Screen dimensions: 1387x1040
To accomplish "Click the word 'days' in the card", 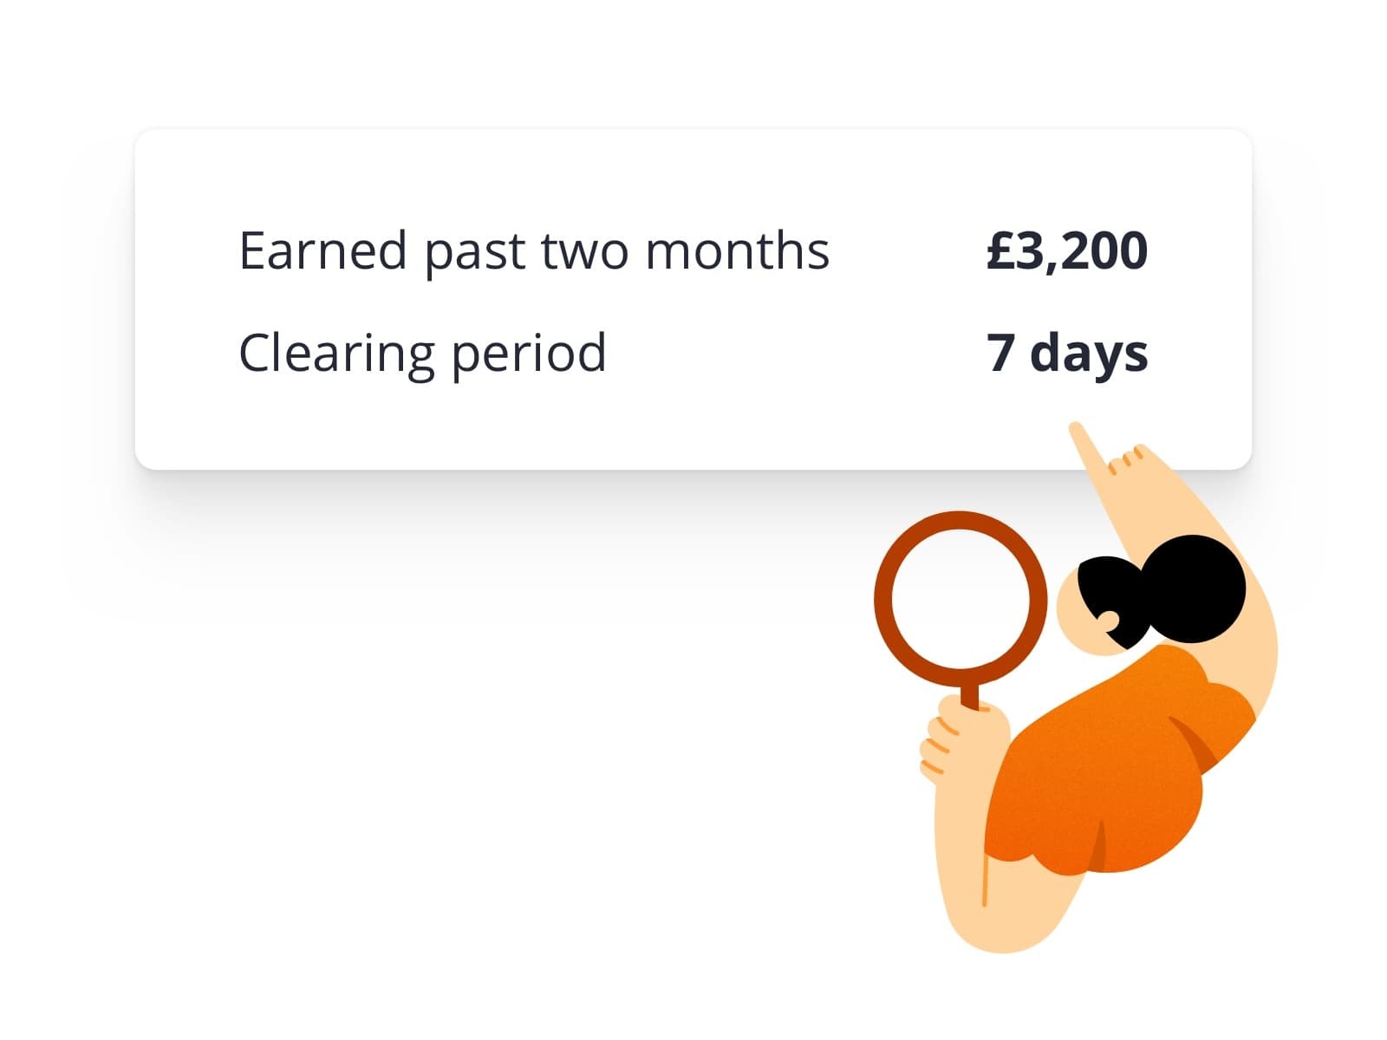I will (1089, 354).
